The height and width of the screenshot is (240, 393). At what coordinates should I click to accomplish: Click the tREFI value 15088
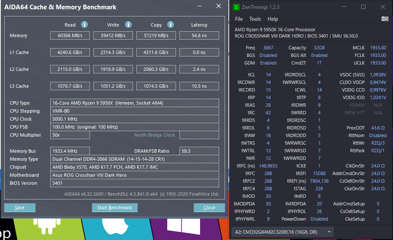(319, 173)
